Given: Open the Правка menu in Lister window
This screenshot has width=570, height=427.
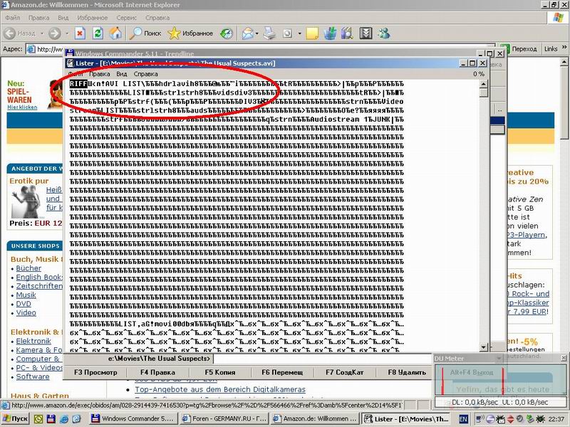Looking at the screenshot, I should (99, 74).
